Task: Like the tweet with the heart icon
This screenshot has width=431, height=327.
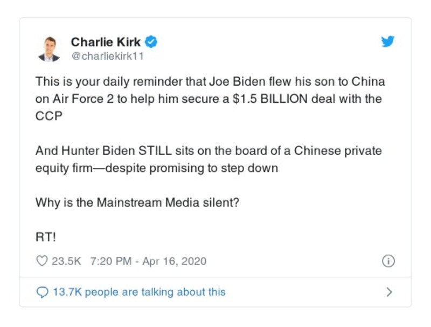Action: [41, 261]
